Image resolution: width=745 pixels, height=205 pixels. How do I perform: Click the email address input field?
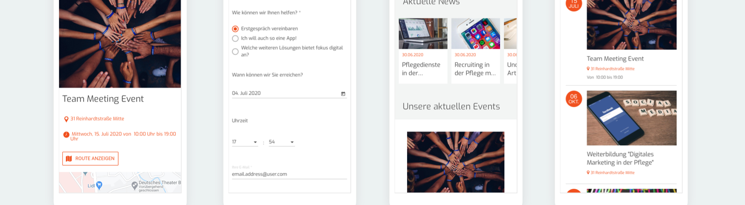point(289,174)
